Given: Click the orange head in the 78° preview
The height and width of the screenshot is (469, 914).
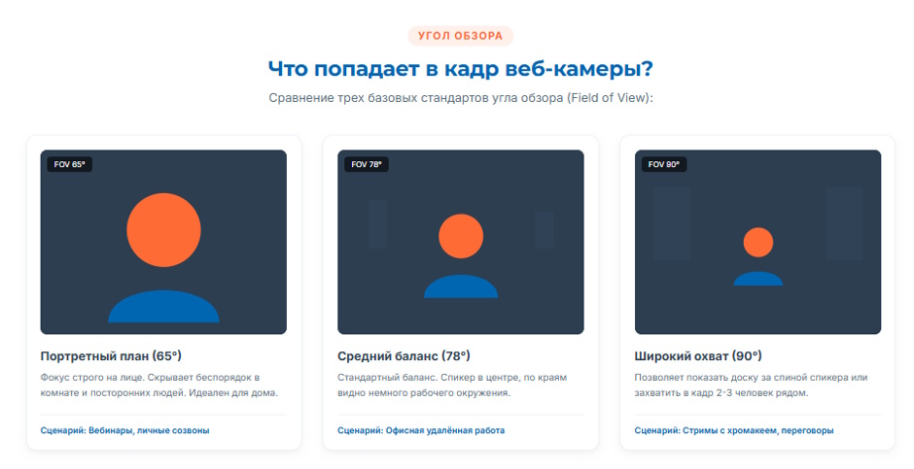Looking at the screenshot, I should tap(461, 236).
